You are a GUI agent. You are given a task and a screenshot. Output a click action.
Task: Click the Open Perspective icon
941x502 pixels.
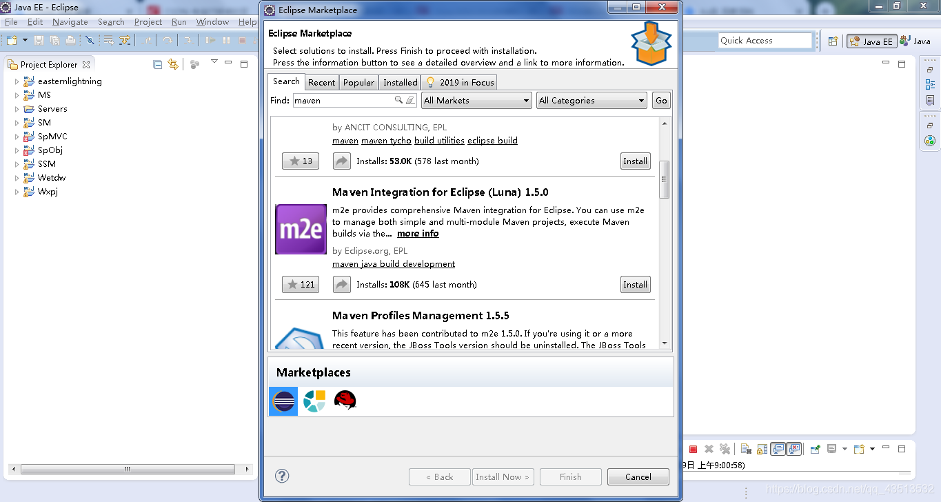[833, 41]
